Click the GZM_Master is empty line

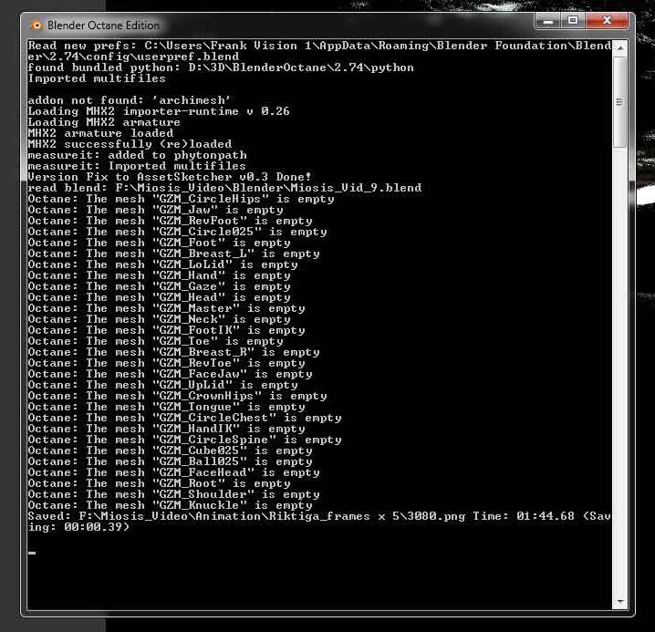point(166,308)
